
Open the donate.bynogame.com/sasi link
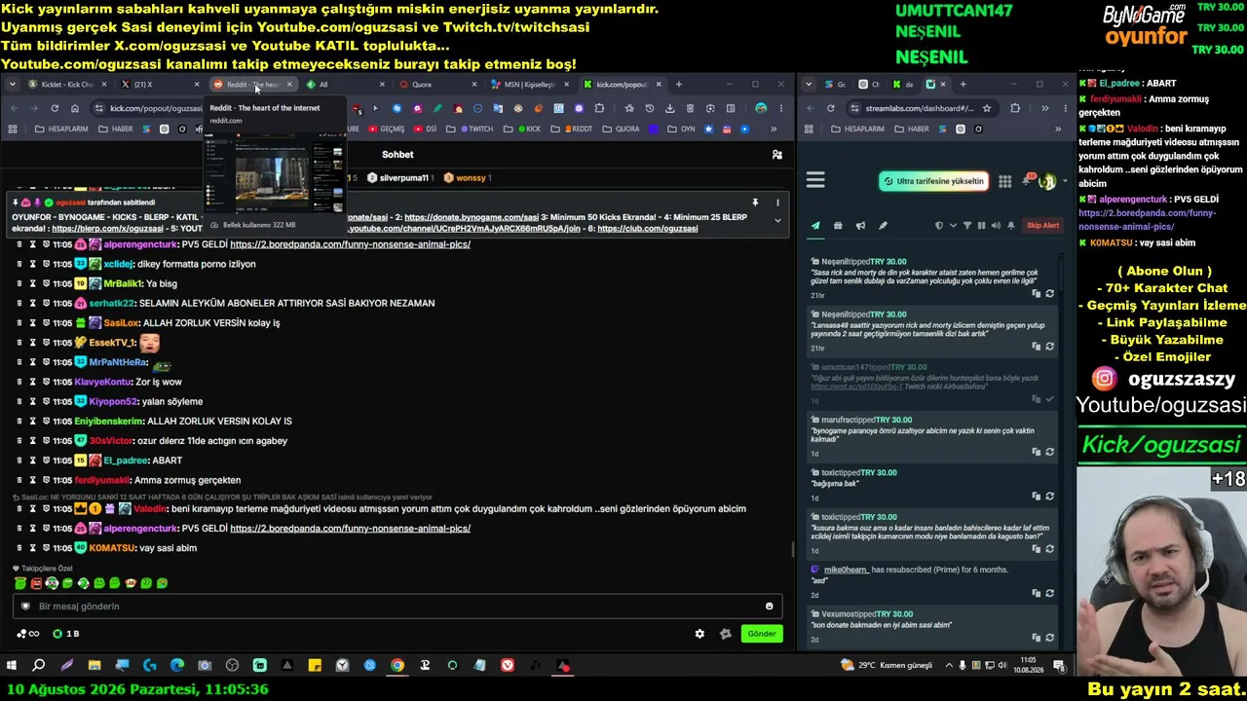tap(472, 217)
